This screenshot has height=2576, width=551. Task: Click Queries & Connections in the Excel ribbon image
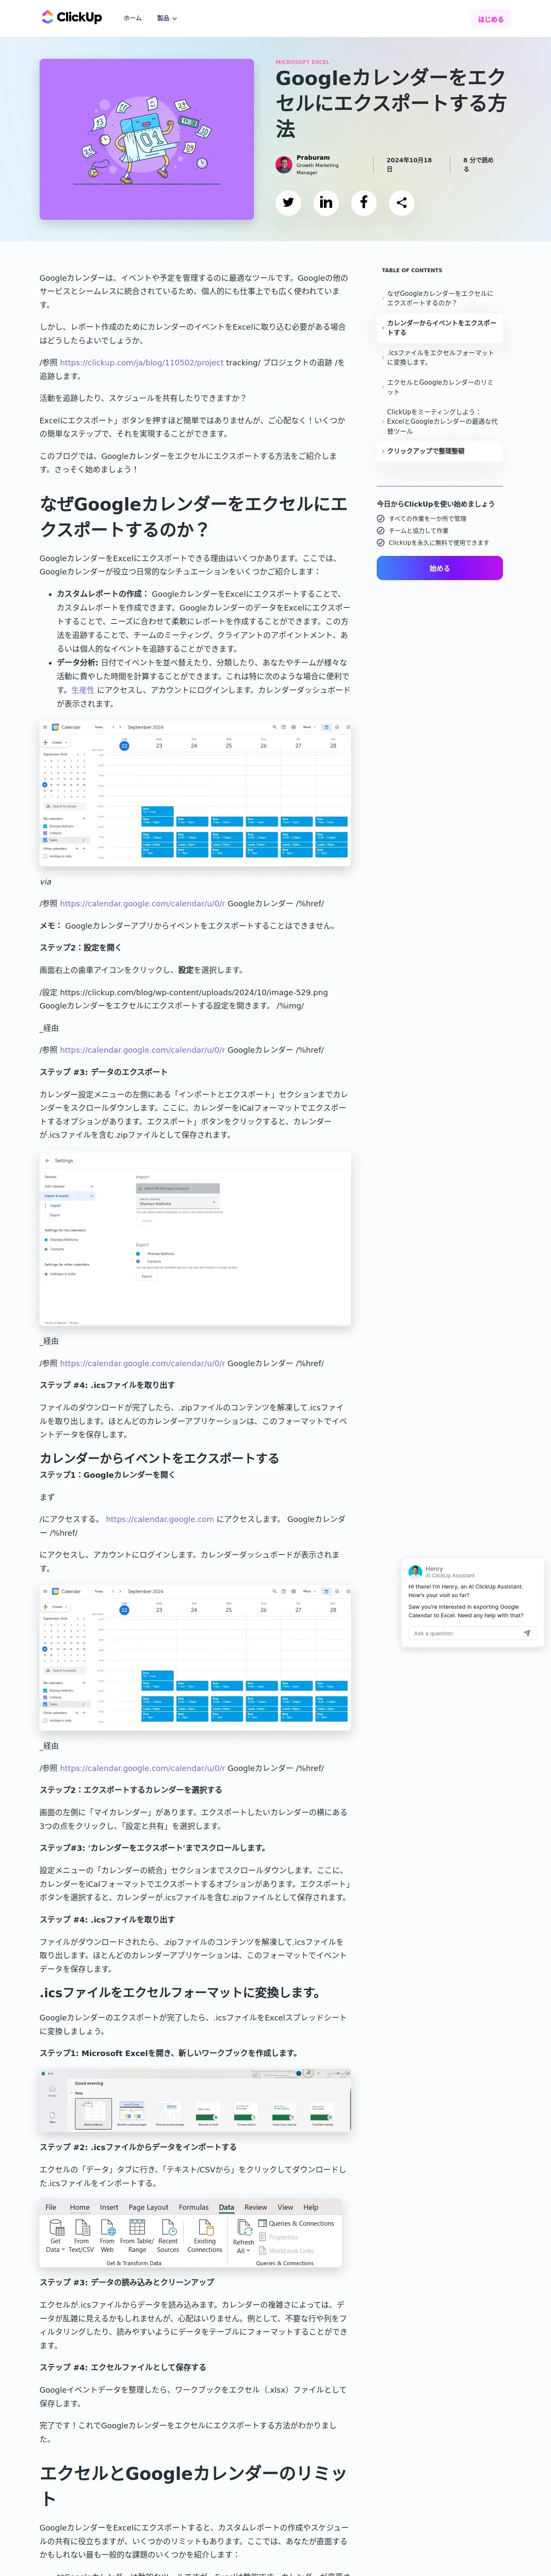click(296, 2223)
